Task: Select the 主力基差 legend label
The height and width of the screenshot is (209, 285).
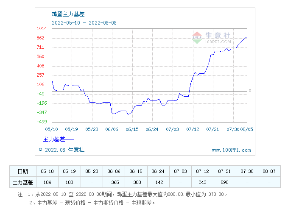Action: click(x=54, y=139)
